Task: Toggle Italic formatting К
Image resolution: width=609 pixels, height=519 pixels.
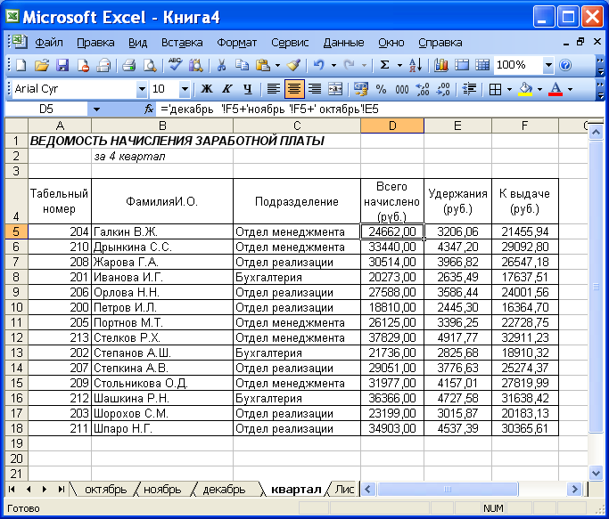Action: (x=226, y=90)
